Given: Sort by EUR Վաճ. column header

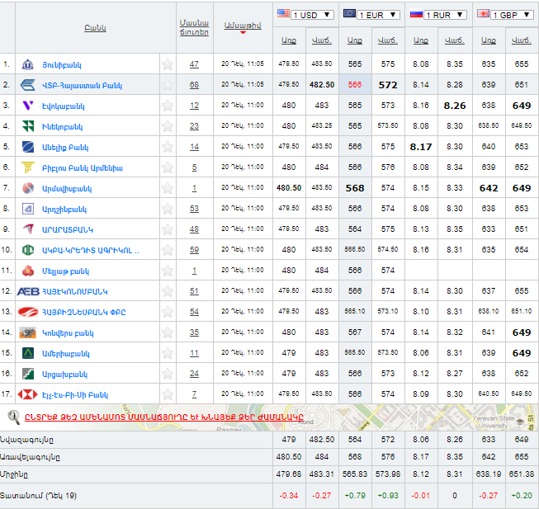Looking at the screenshot, I should coord(388,40).
